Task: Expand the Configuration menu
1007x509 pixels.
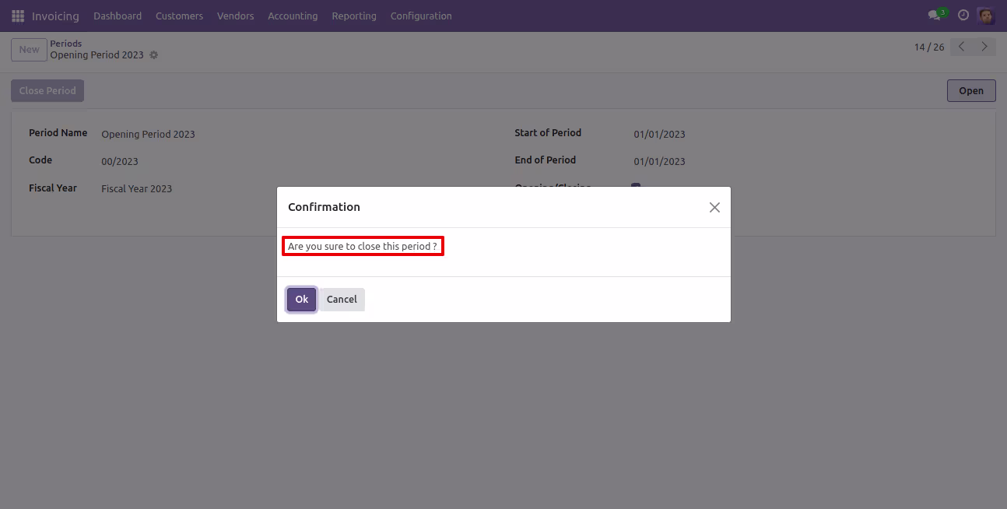Action: click(x=421, y=16)
